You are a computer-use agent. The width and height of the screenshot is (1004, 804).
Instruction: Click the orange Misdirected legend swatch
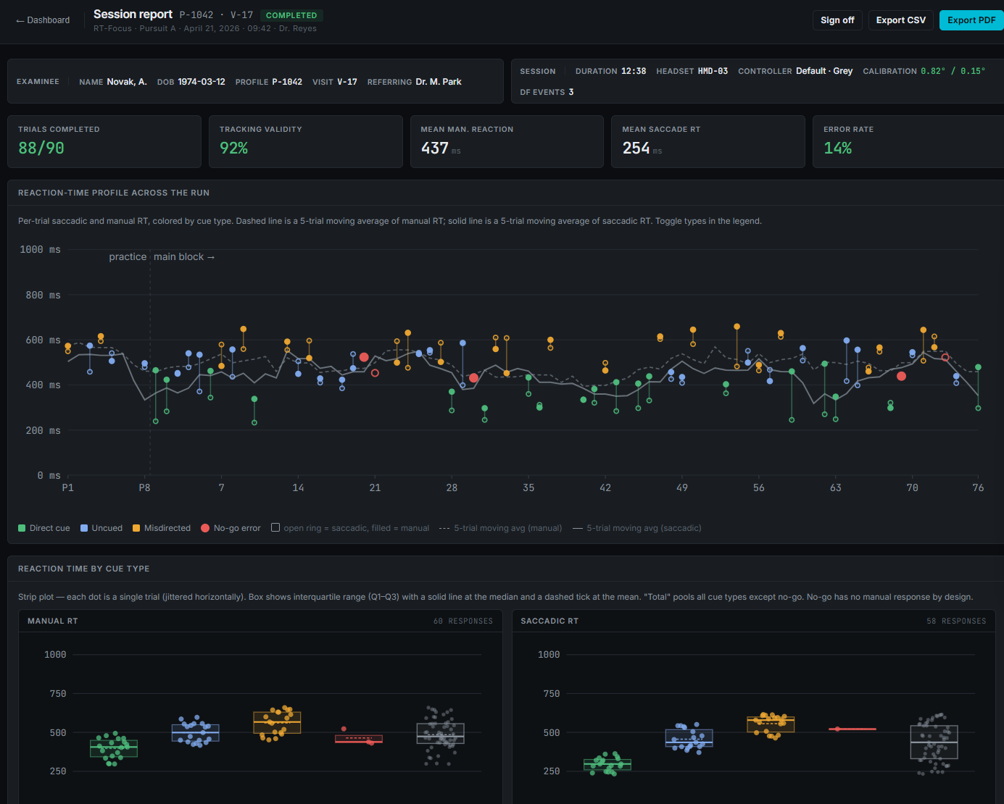tap(136, 528)
